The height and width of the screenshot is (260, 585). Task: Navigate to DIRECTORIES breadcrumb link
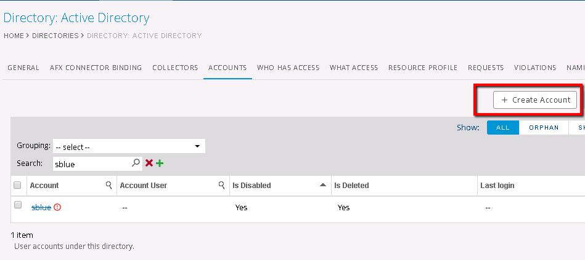55,36
